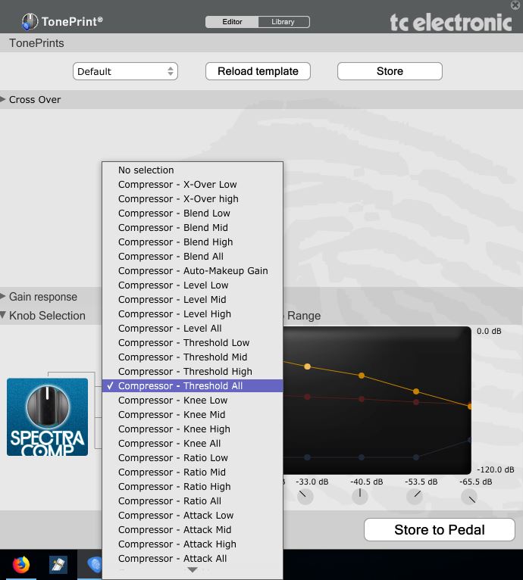This screenshot has width=523, height=580.
Task: Click the red graph point above -40.5 dB
Action: point(362,399)
